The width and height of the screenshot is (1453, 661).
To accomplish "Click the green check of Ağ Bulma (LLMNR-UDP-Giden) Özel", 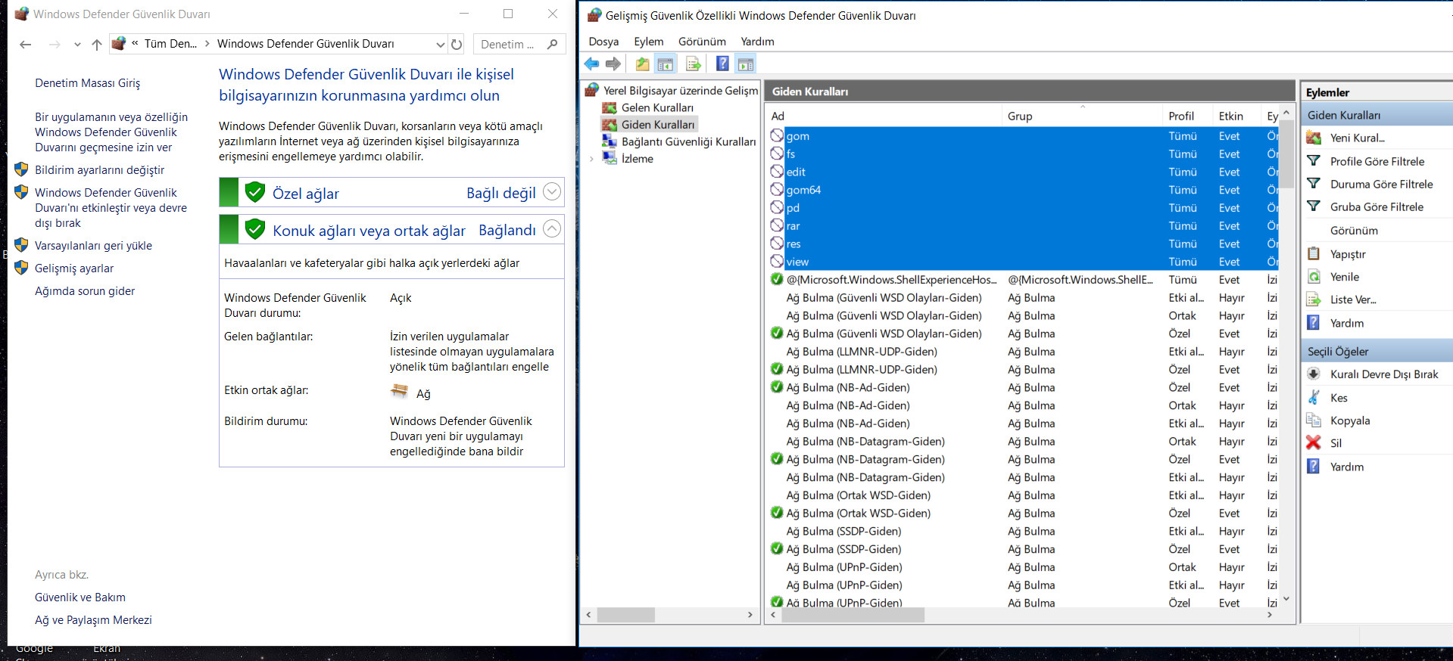I will 777,369.
